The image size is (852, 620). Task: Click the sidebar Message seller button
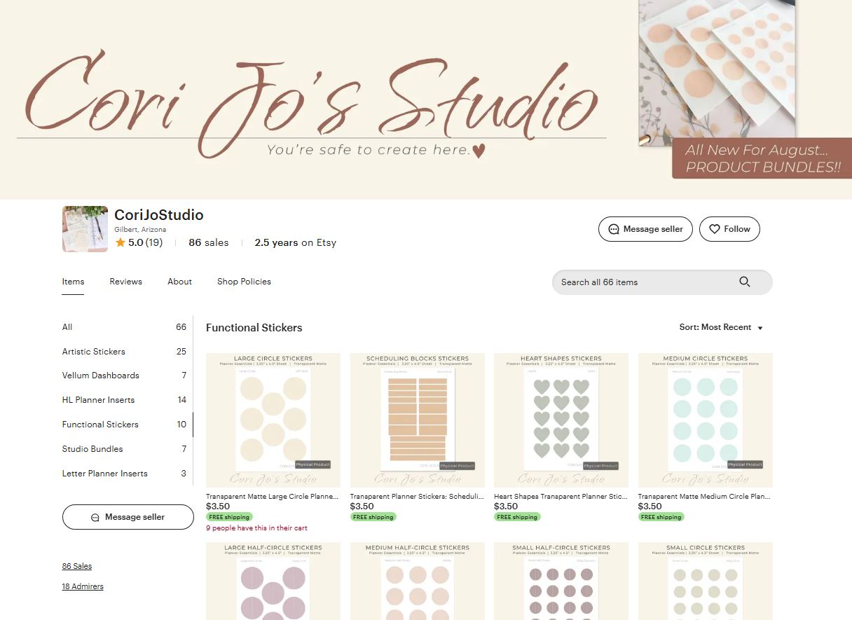128,517
